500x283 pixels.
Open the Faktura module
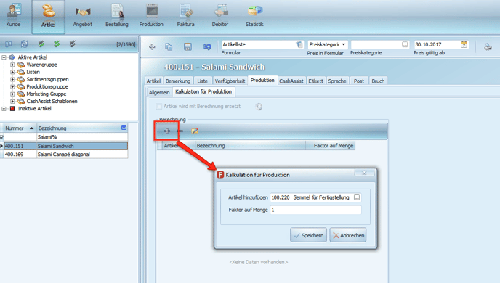click(185, 16)
